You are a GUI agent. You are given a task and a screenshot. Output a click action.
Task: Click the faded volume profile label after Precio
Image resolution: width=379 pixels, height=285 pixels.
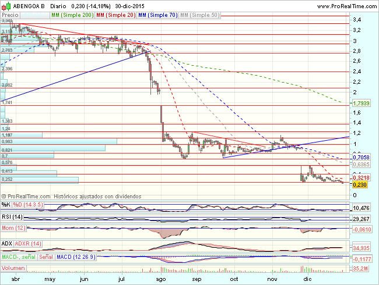[x=35, y=15]
